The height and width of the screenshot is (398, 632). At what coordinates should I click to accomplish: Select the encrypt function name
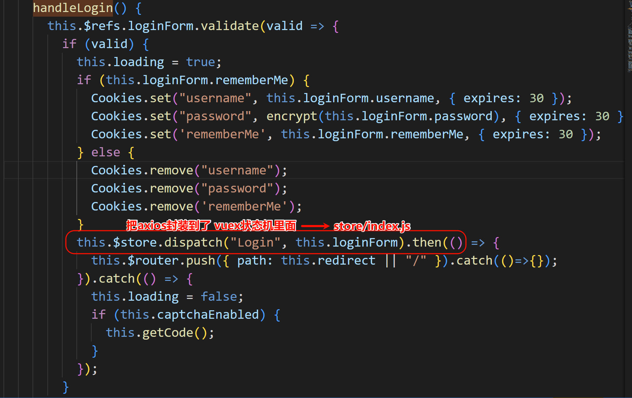coord(291,116)
